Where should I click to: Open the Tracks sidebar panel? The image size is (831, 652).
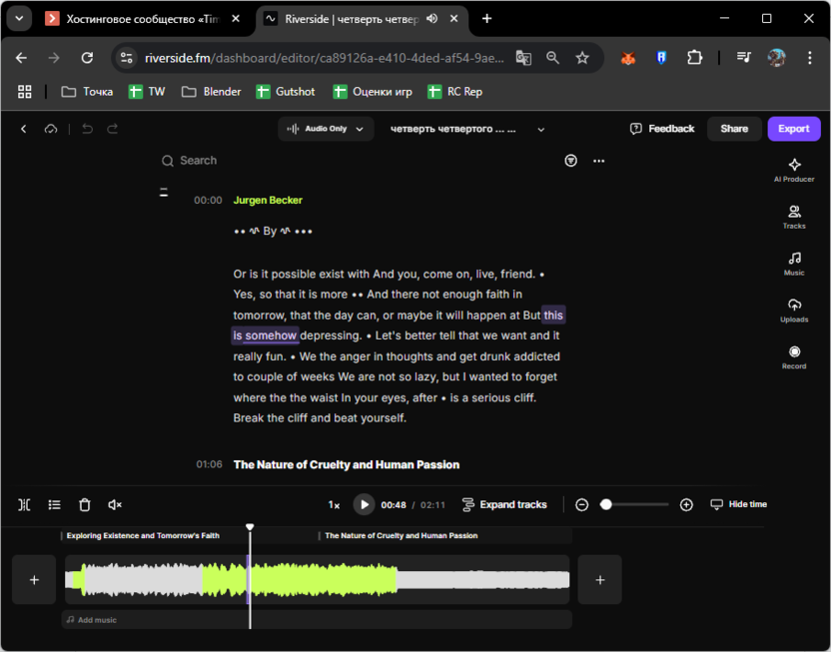794,217
